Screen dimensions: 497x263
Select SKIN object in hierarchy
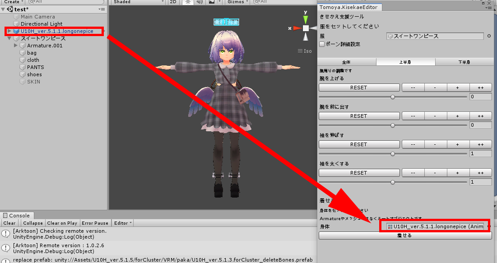[33, 82]
